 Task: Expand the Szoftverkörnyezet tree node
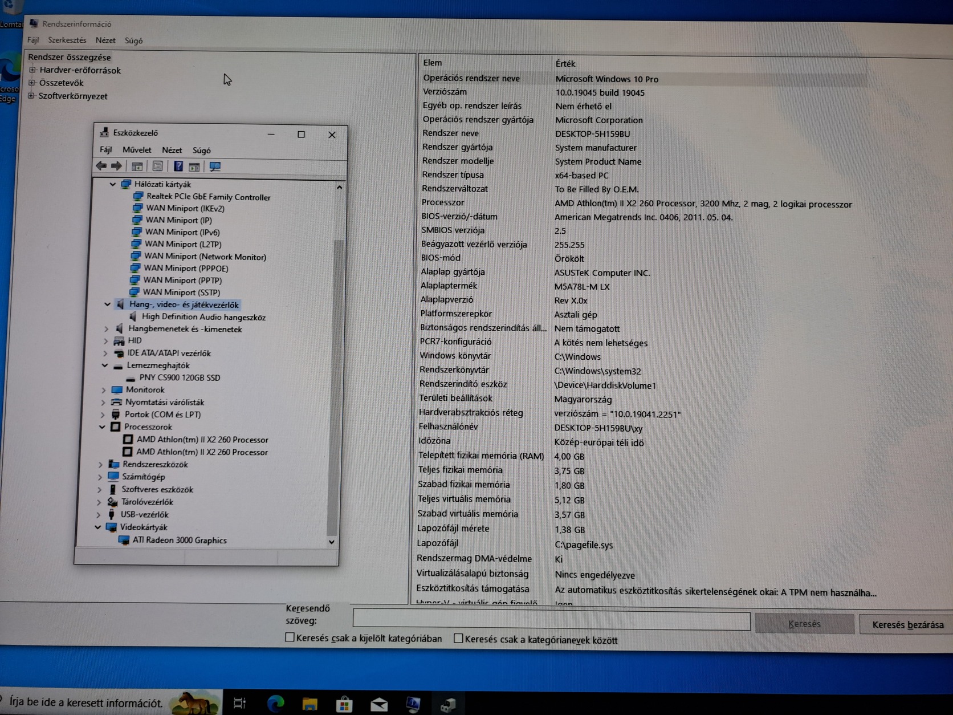click(31, 96)
